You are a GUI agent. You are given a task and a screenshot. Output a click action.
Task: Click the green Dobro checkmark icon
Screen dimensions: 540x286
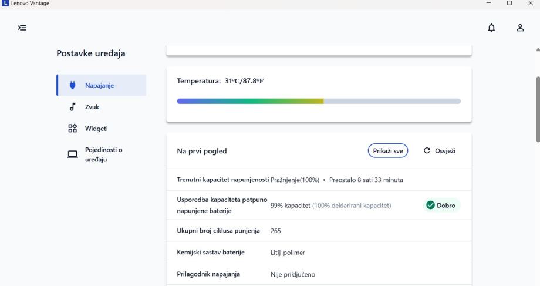(x=430, y=205)
